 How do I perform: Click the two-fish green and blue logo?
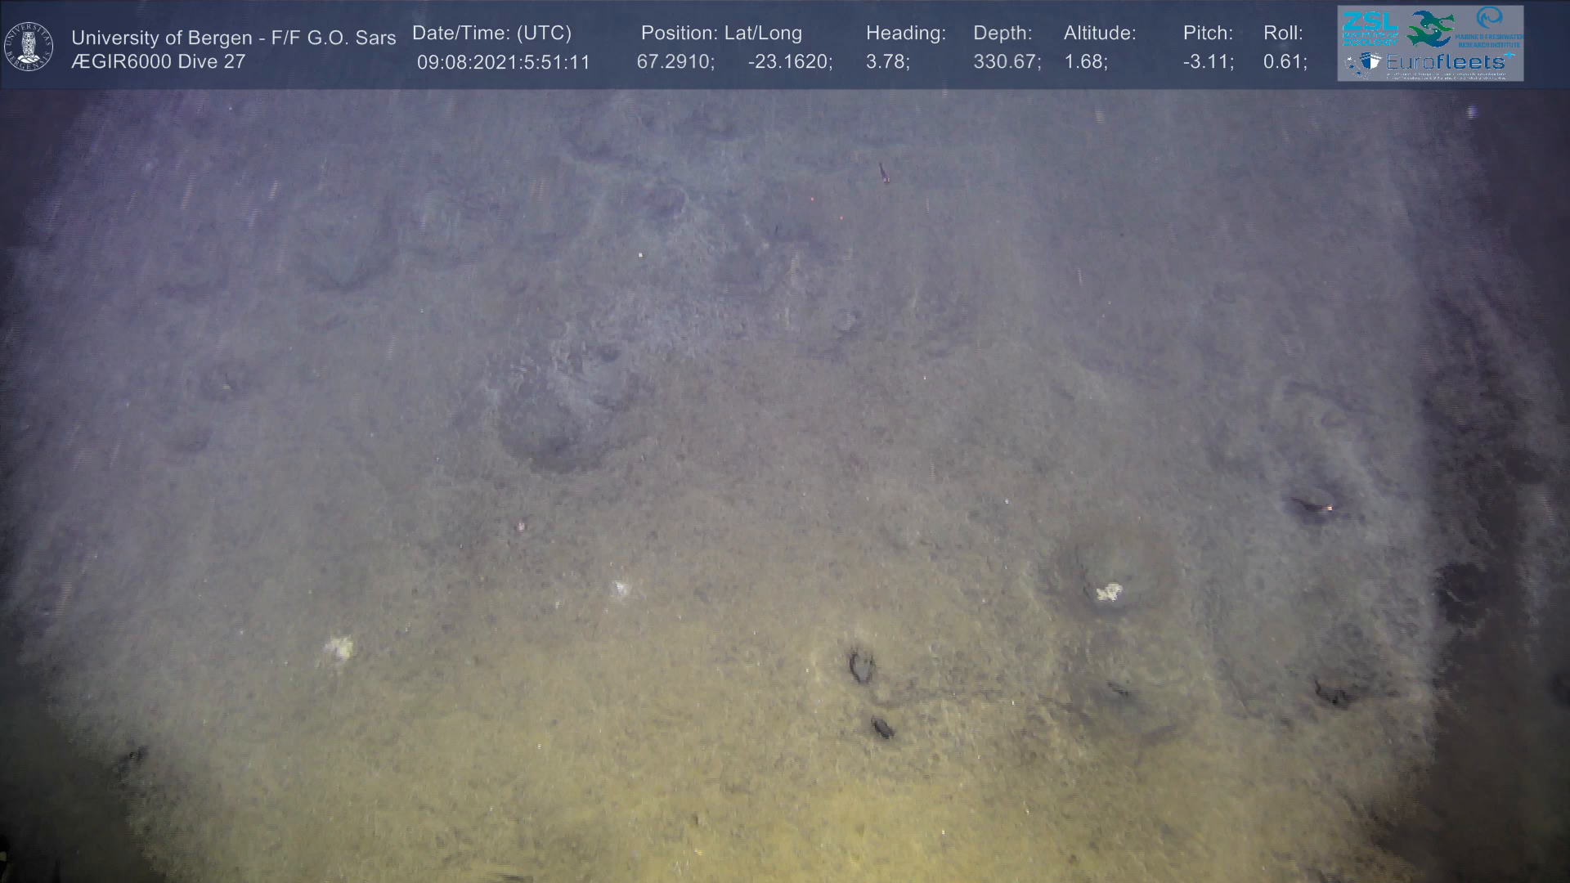pos(1431,28)
